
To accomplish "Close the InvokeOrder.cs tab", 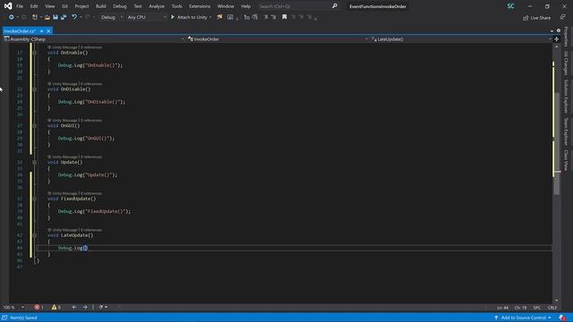I will pos(48,31).
